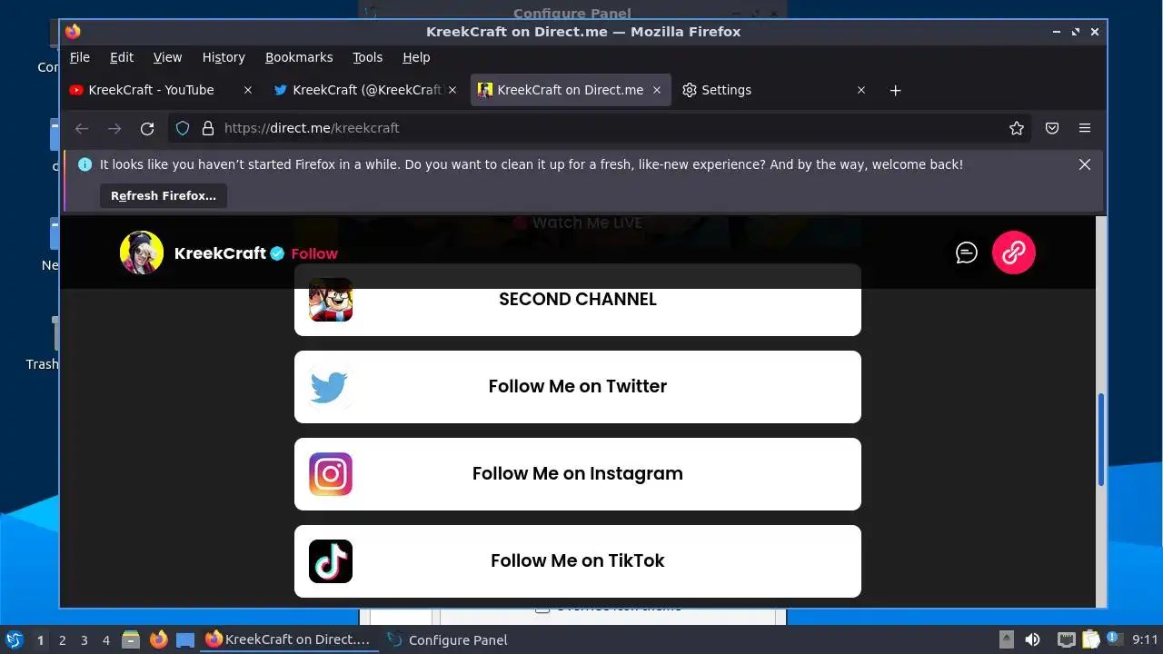Image resolution: width=1163 pixels, height=654 pixels.
Task: Open the SECOND CHANNEL link card
Action: click(578, 300)
